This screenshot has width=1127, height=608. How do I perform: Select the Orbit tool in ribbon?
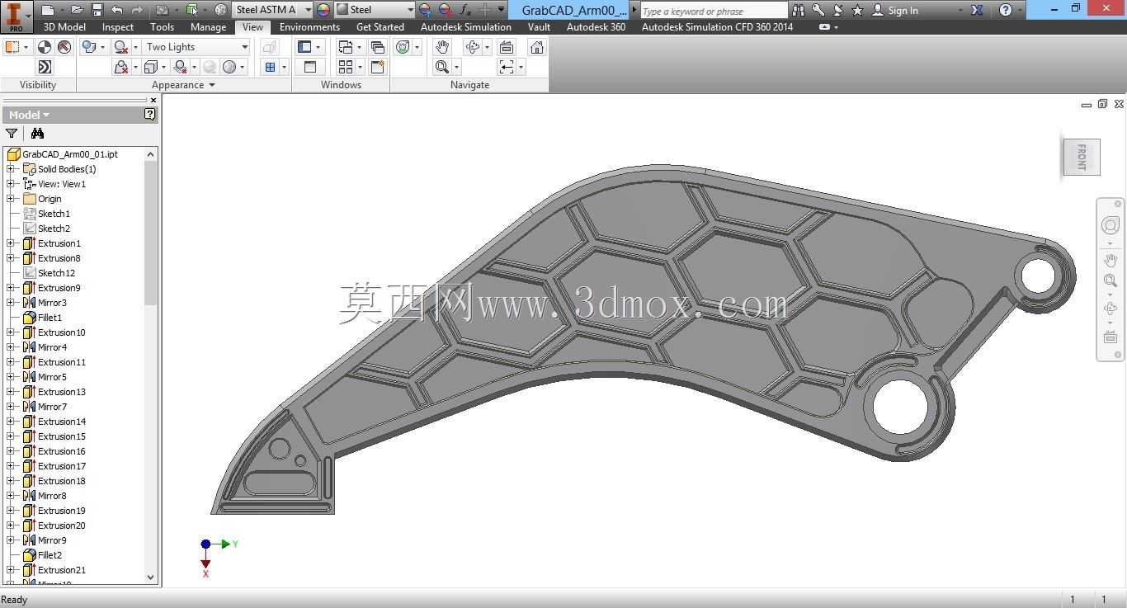(473, 47)
